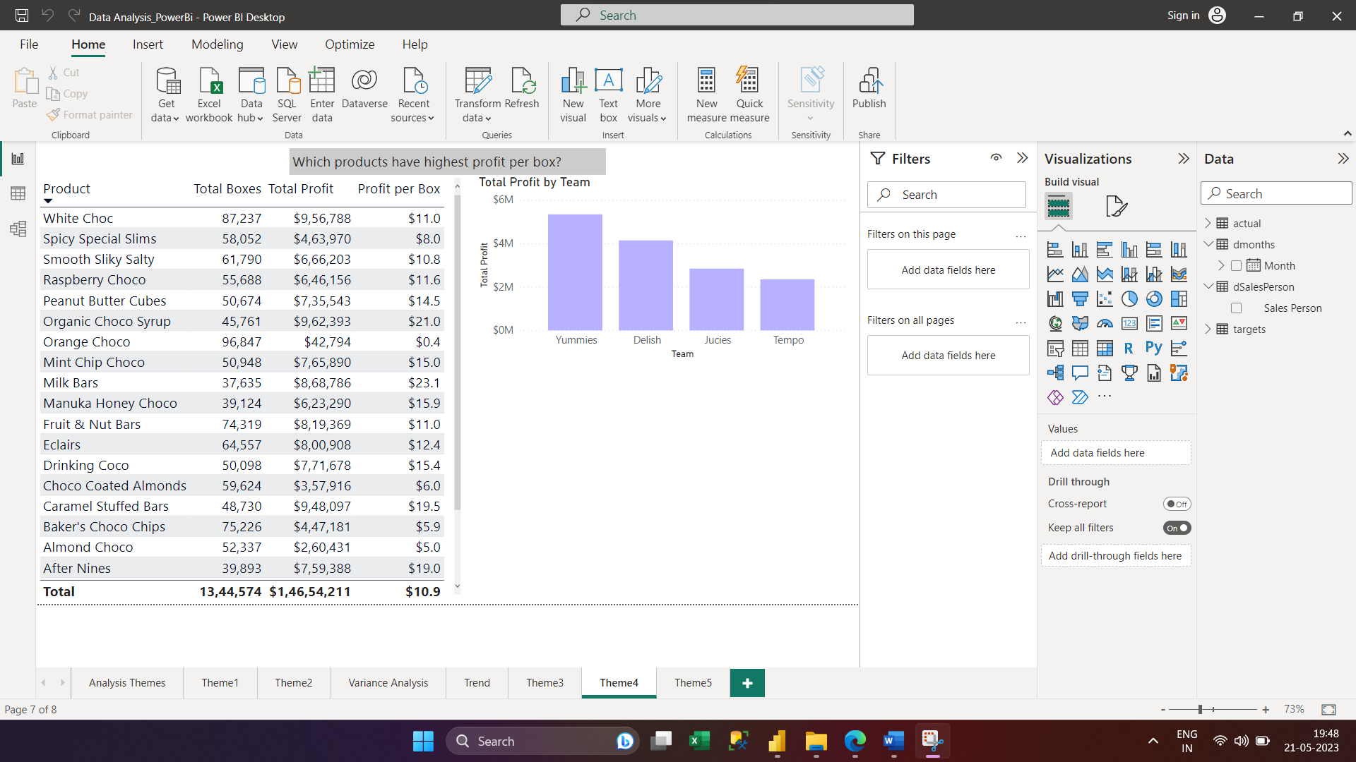Image resolution: width=1356 pixels, height=762 pixels.
Task: Expand the actual table
Action: 1208,223
